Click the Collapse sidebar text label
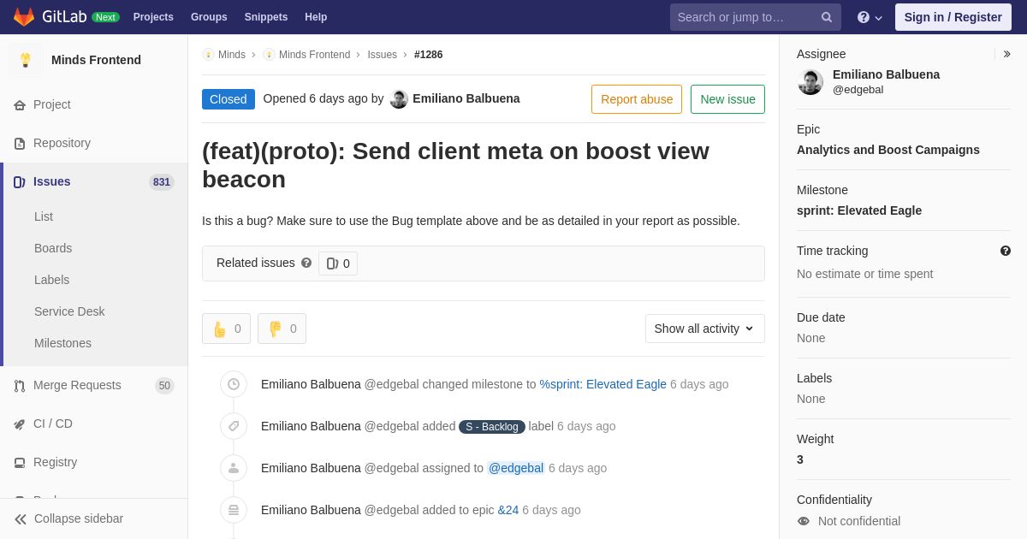 (79, 518)
